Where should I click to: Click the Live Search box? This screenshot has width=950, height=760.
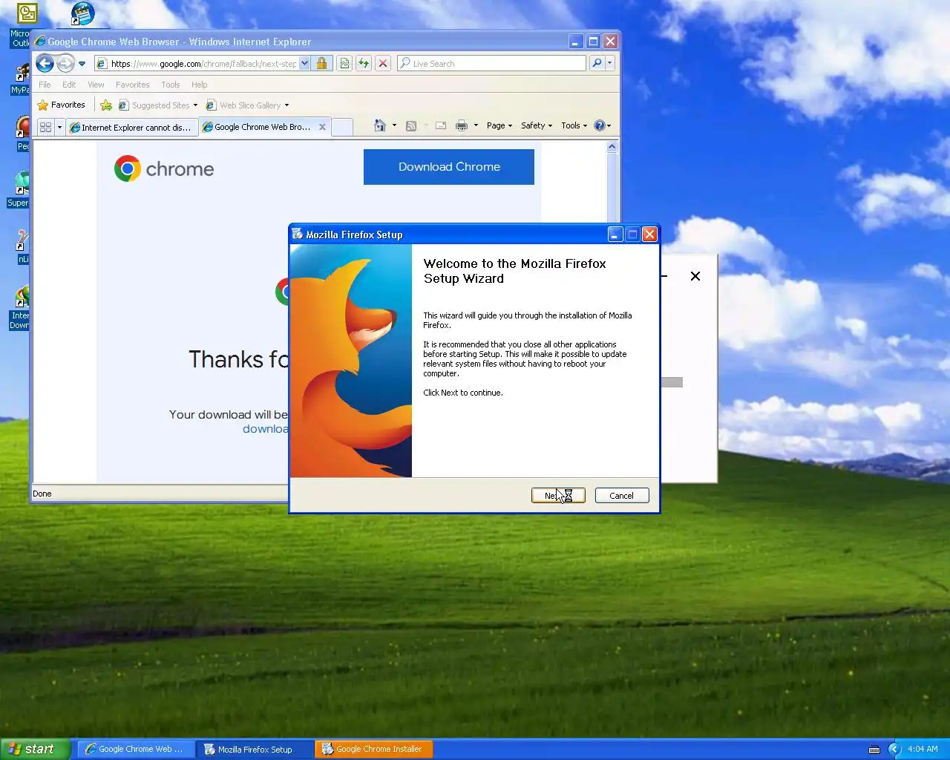pos(491,64)
